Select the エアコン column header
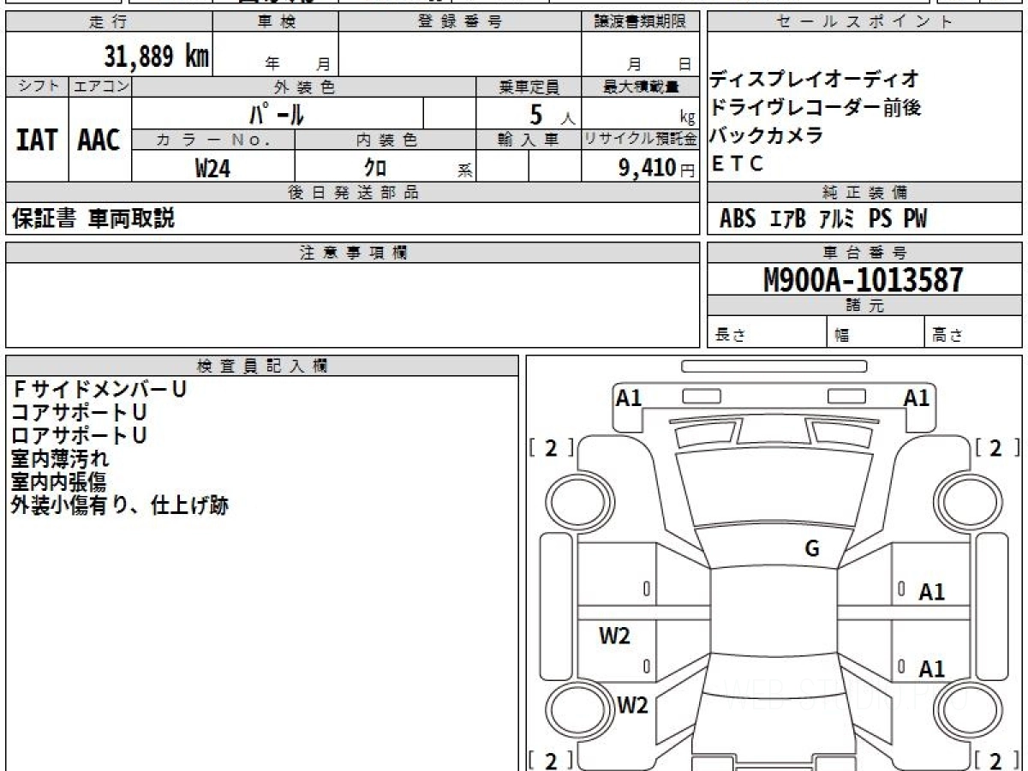1028x771 pixels. pos(100,87)
